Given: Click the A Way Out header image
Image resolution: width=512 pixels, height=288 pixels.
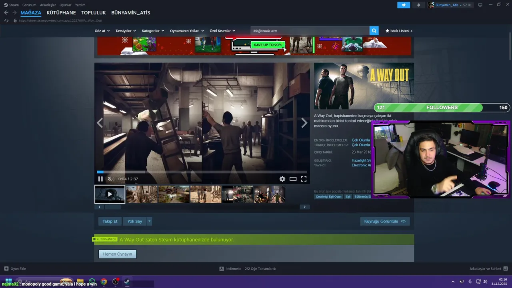Looking at the screenshot, I should (x=364, y=86).
